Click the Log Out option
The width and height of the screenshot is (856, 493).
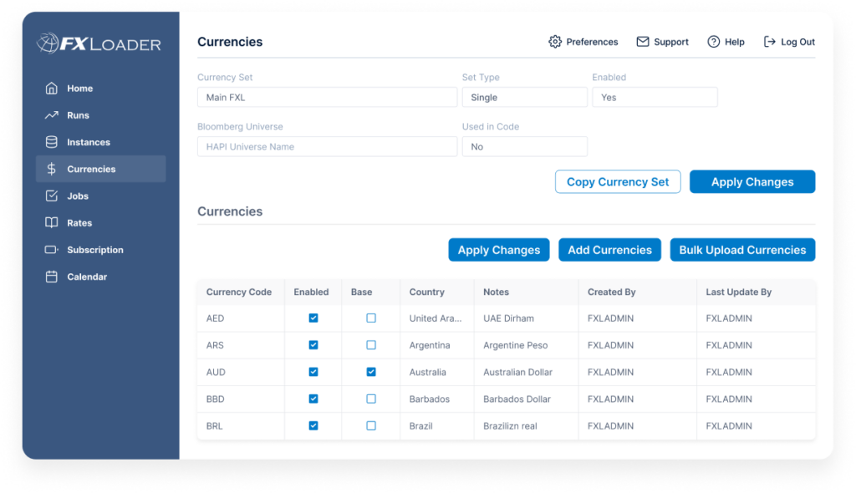tap(789, 41)
